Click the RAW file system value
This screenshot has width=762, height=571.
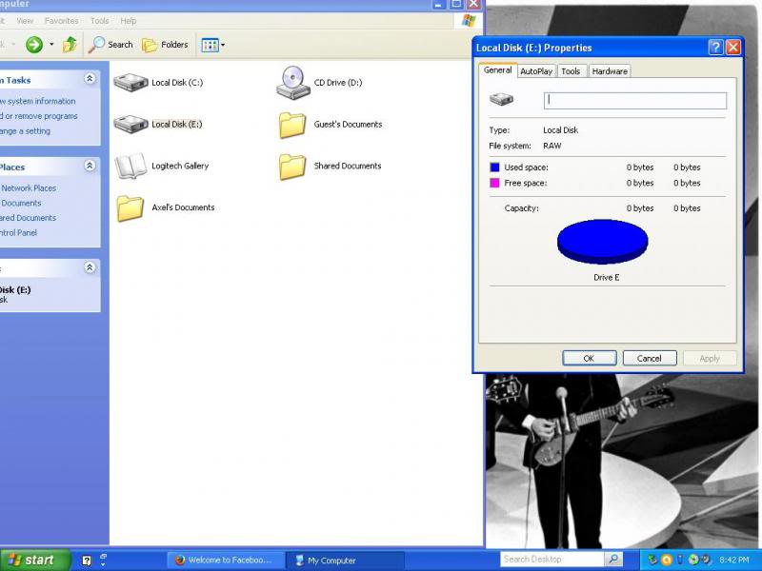tap(552, 146)
